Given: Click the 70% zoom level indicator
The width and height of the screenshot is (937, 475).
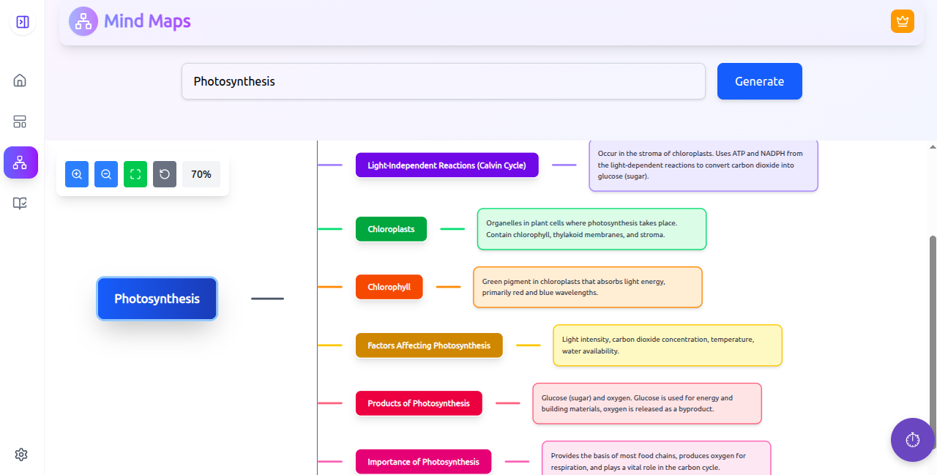Looking at the screenshot, I should click(201, 174).
